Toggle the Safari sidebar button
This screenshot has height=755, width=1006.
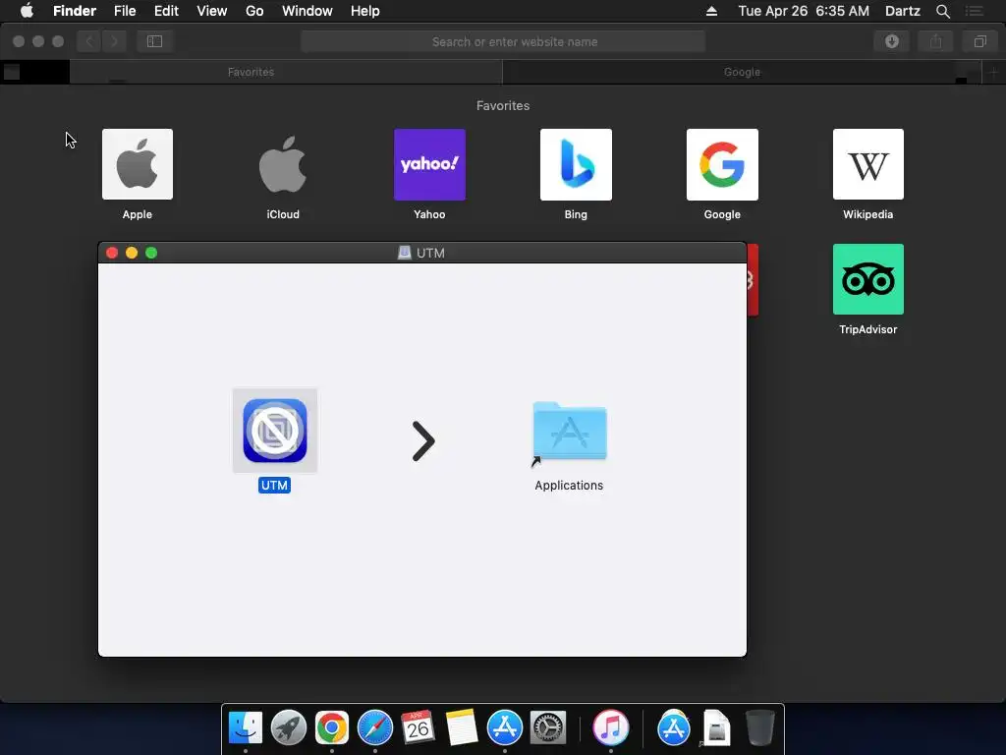[x=154, y=41]
